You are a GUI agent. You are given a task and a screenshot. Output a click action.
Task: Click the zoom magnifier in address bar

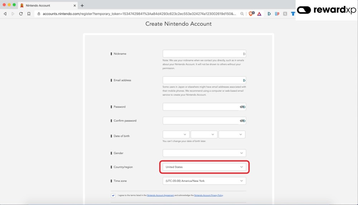click(x=242, y=14)
